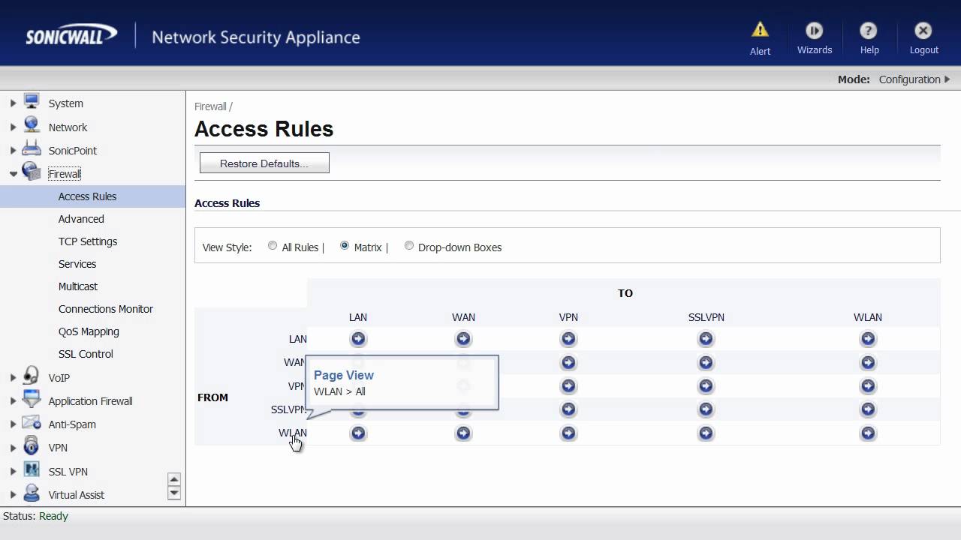
Task: Select the Drop-down Boxes view style
Action: (x=409, y=246)
